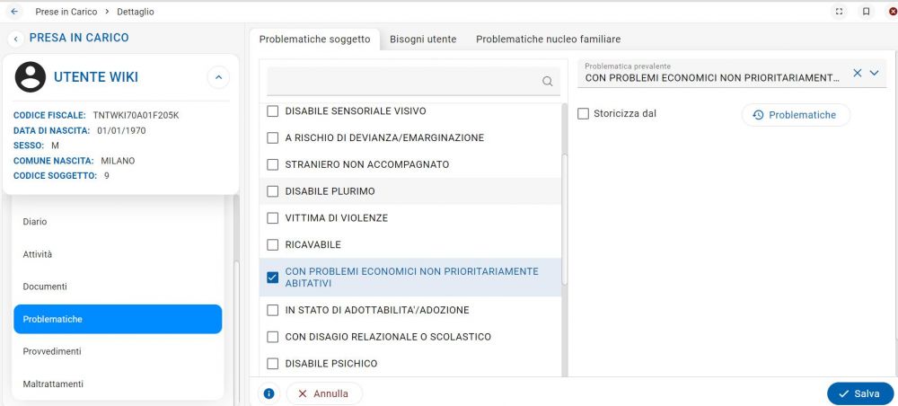Screen dimensions: 898x406
Task: Open the Problematiche nucleo familiare tab
Action: (x=548, y=40)
